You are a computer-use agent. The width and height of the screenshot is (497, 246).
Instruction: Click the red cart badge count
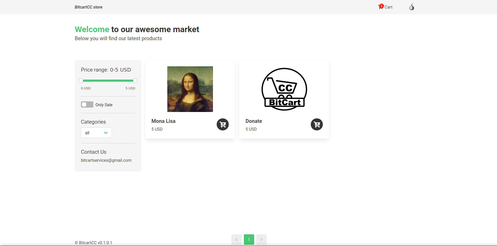(382, 6)
